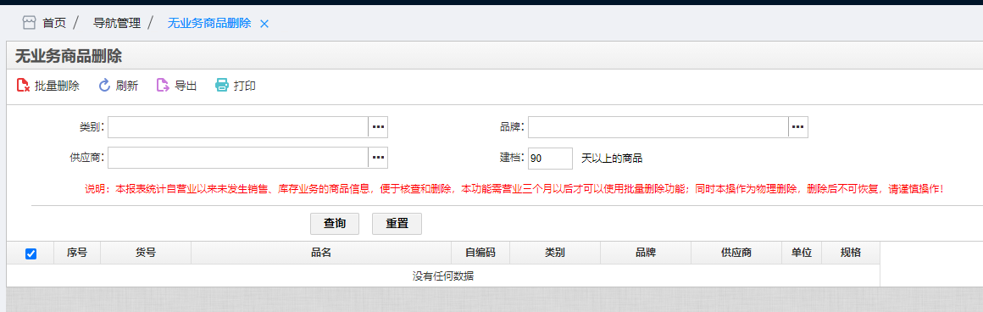
Task: Sort by the 品名 column header
Action: point(321,253)
